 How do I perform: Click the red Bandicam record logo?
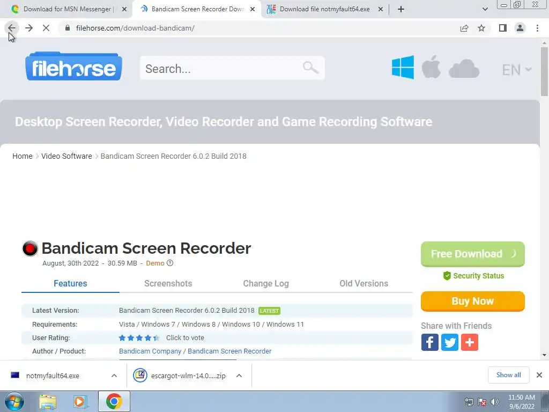tap(30, 248)
